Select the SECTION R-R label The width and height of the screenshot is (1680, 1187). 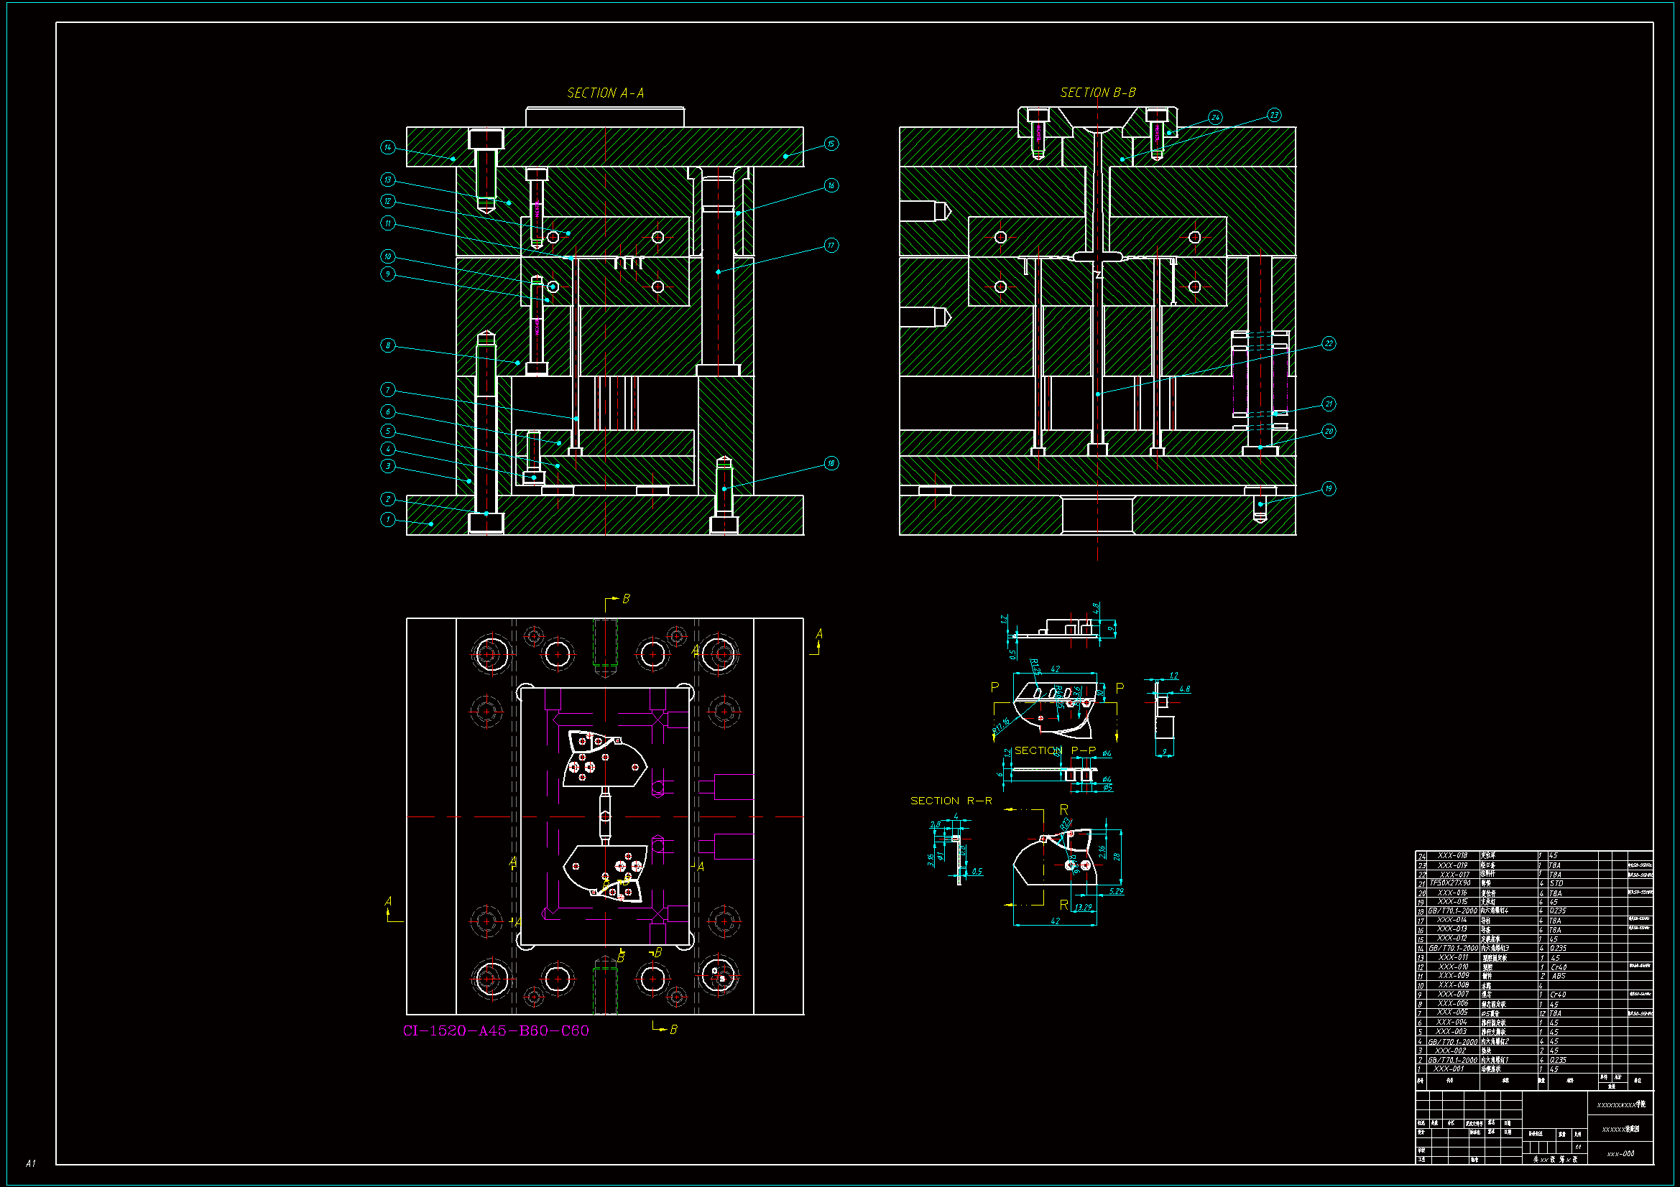coord(951,801)
